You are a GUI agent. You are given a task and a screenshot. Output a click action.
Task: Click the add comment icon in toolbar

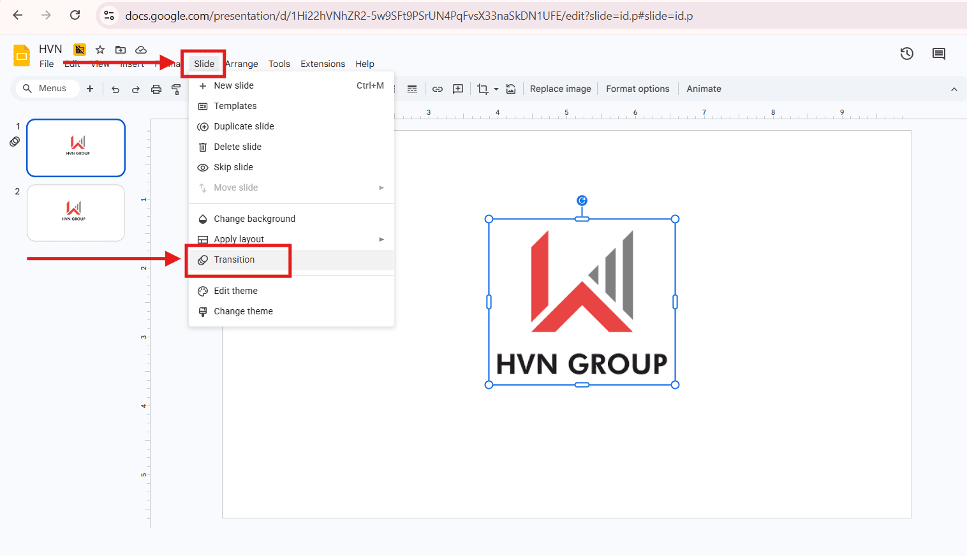[458, 89]
